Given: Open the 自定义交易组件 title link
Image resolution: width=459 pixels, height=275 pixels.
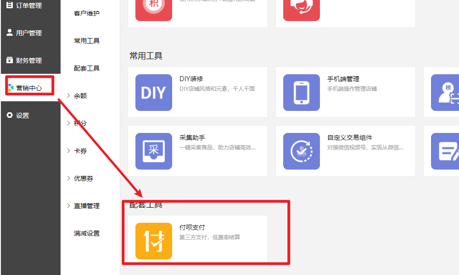Looking at the screenshot, I should point(349,137).
